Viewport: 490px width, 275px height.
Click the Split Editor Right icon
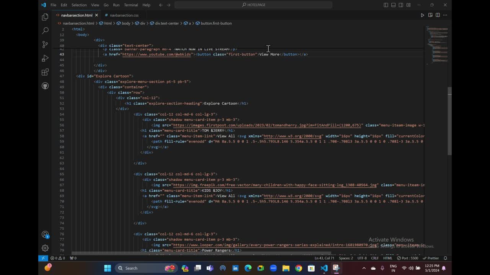438,15
